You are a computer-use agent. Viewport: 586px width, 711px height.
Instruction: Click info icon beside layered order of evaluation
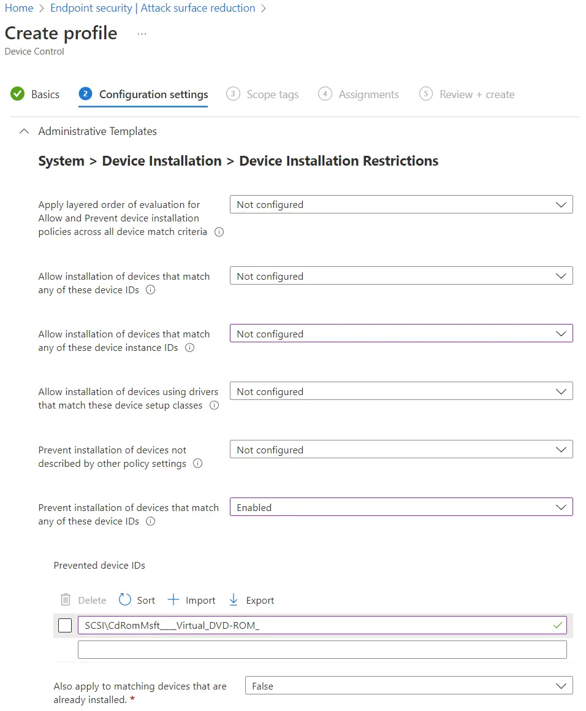click(x=219, y=232)
